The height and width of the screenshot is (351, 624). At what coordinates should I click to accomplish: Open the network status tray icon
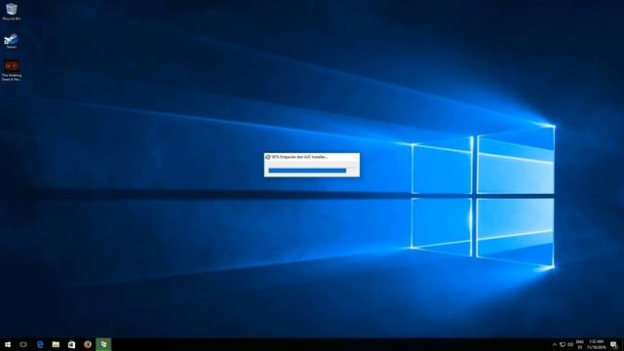[x=563, y=344]
